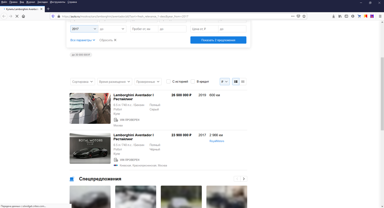The image size is (384, 208).
Task: Expand 'Все параметры' filters
Action: tap(83, 40)
